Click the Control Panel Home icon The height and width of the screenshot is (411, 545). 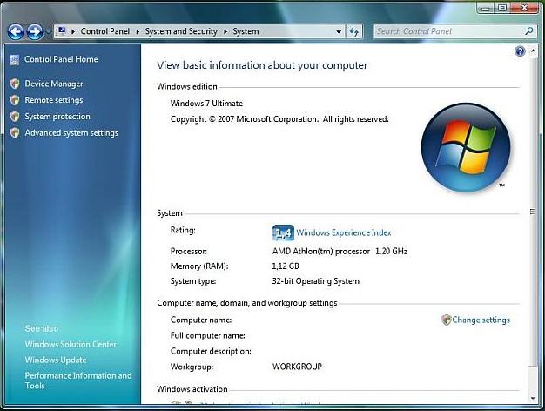coord(15,60)
